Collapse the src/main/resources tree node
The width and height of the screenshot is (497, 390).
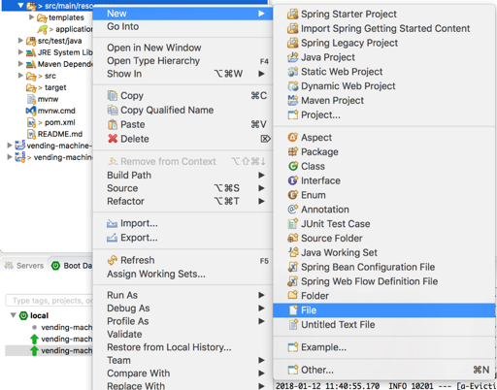pyautogui.click(x=20, y=6)
